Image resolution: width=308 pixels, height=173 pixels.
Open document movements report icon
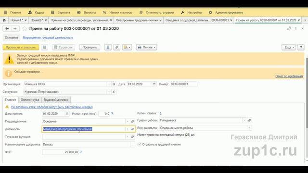pos(108,47)
